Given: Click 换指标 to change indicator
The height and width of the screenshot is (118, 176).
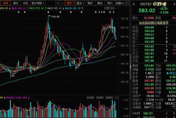Looking at the screenshot, I should [109, 97].
